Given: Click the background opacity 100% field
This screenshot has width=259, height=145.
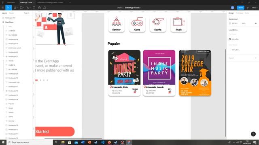Looking at the screenshot, I should pos(244,23).
